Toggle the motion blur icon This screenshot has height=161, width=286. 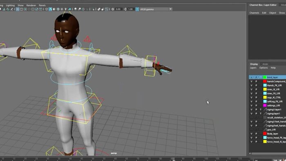(79, 9)
